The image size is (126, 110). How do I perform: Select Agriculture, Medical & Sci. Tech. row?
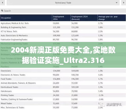[x=63, y=23]
